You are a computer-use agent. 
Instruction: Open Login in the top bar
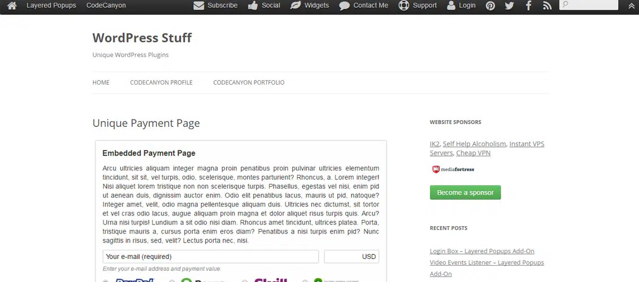(x=461, y=6)
